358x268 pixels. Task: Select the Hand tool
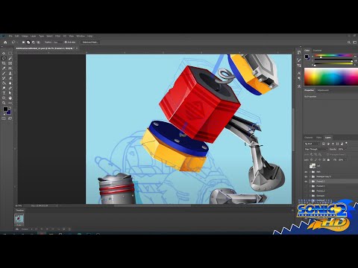pos(10,98)
